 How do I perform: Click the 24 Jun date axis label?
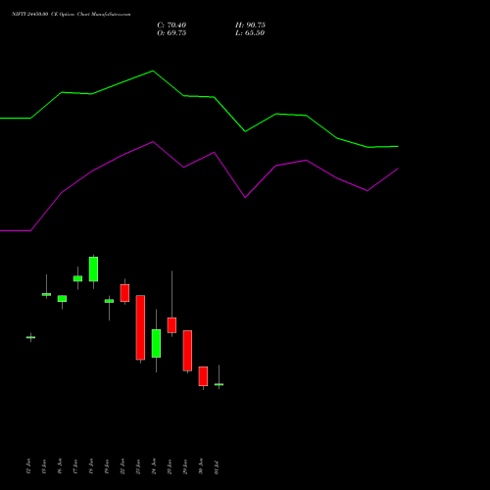point(154,466)
